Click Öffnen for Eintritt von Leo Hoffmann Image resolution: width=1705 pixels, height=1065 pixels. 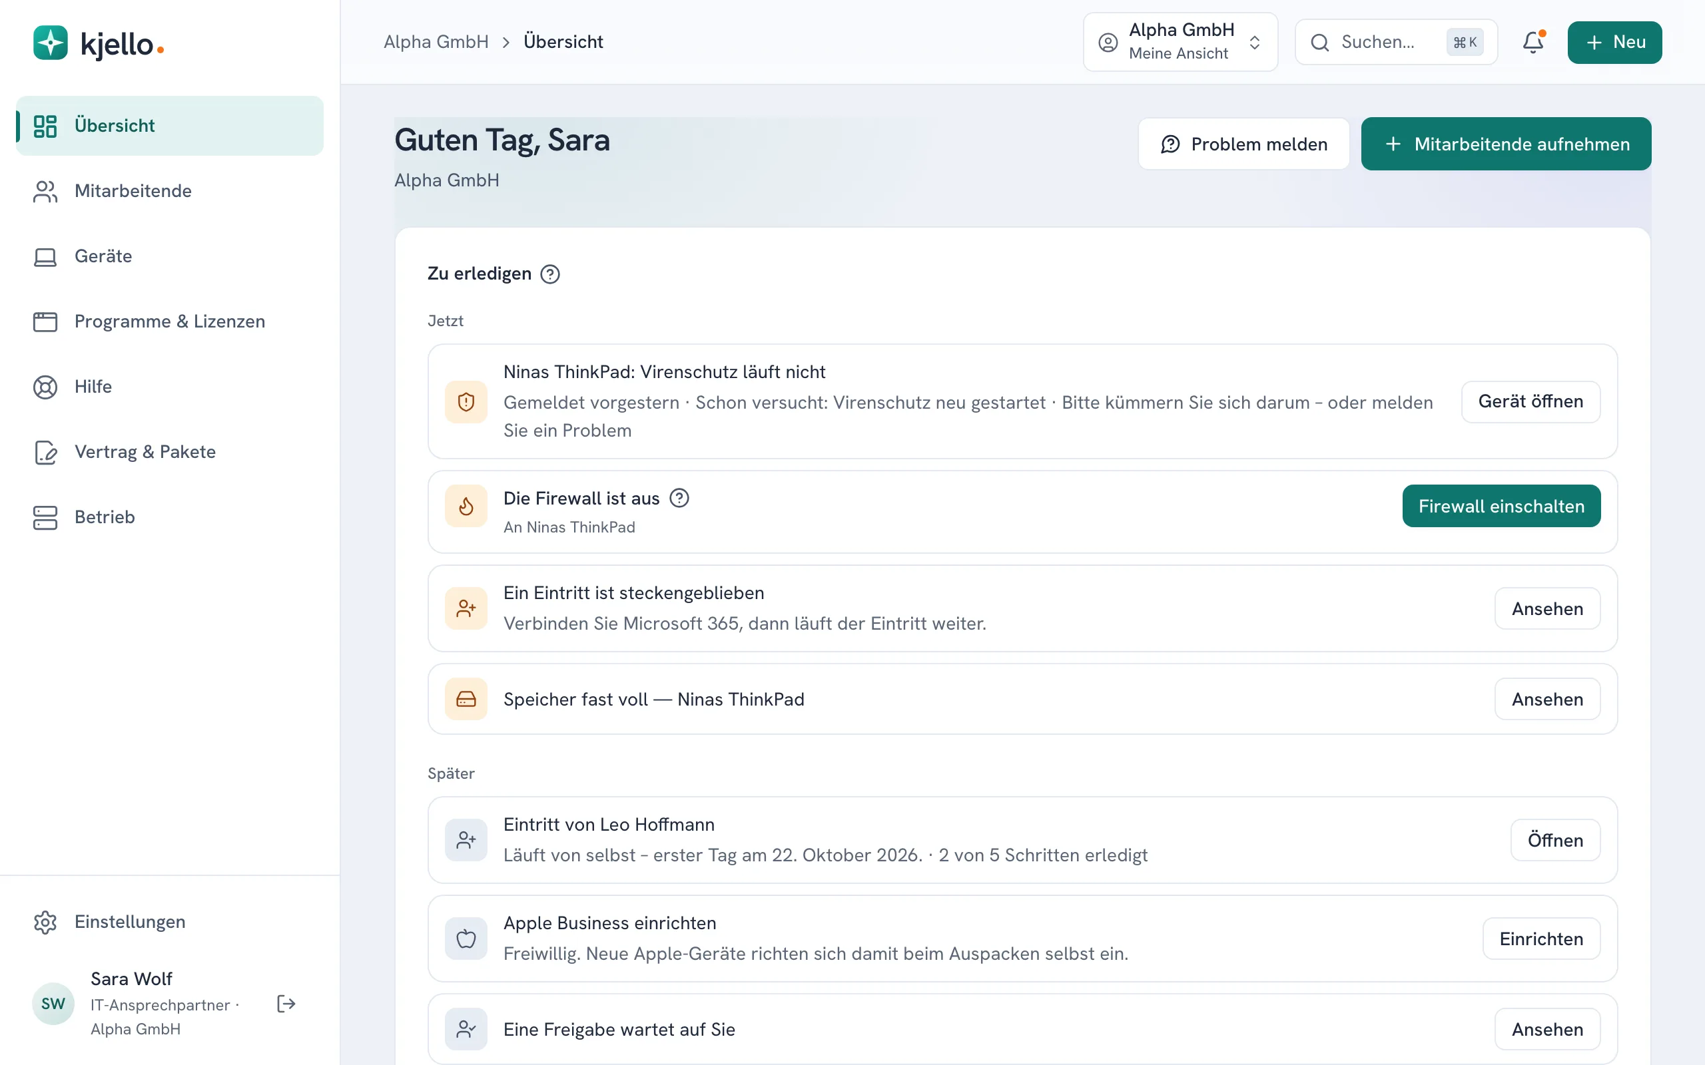click(1555, 839)
